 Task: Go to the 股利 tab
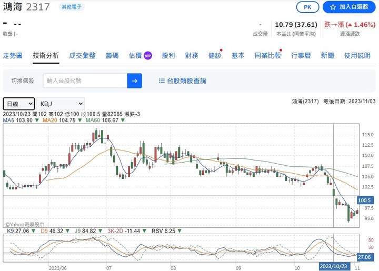168,56
